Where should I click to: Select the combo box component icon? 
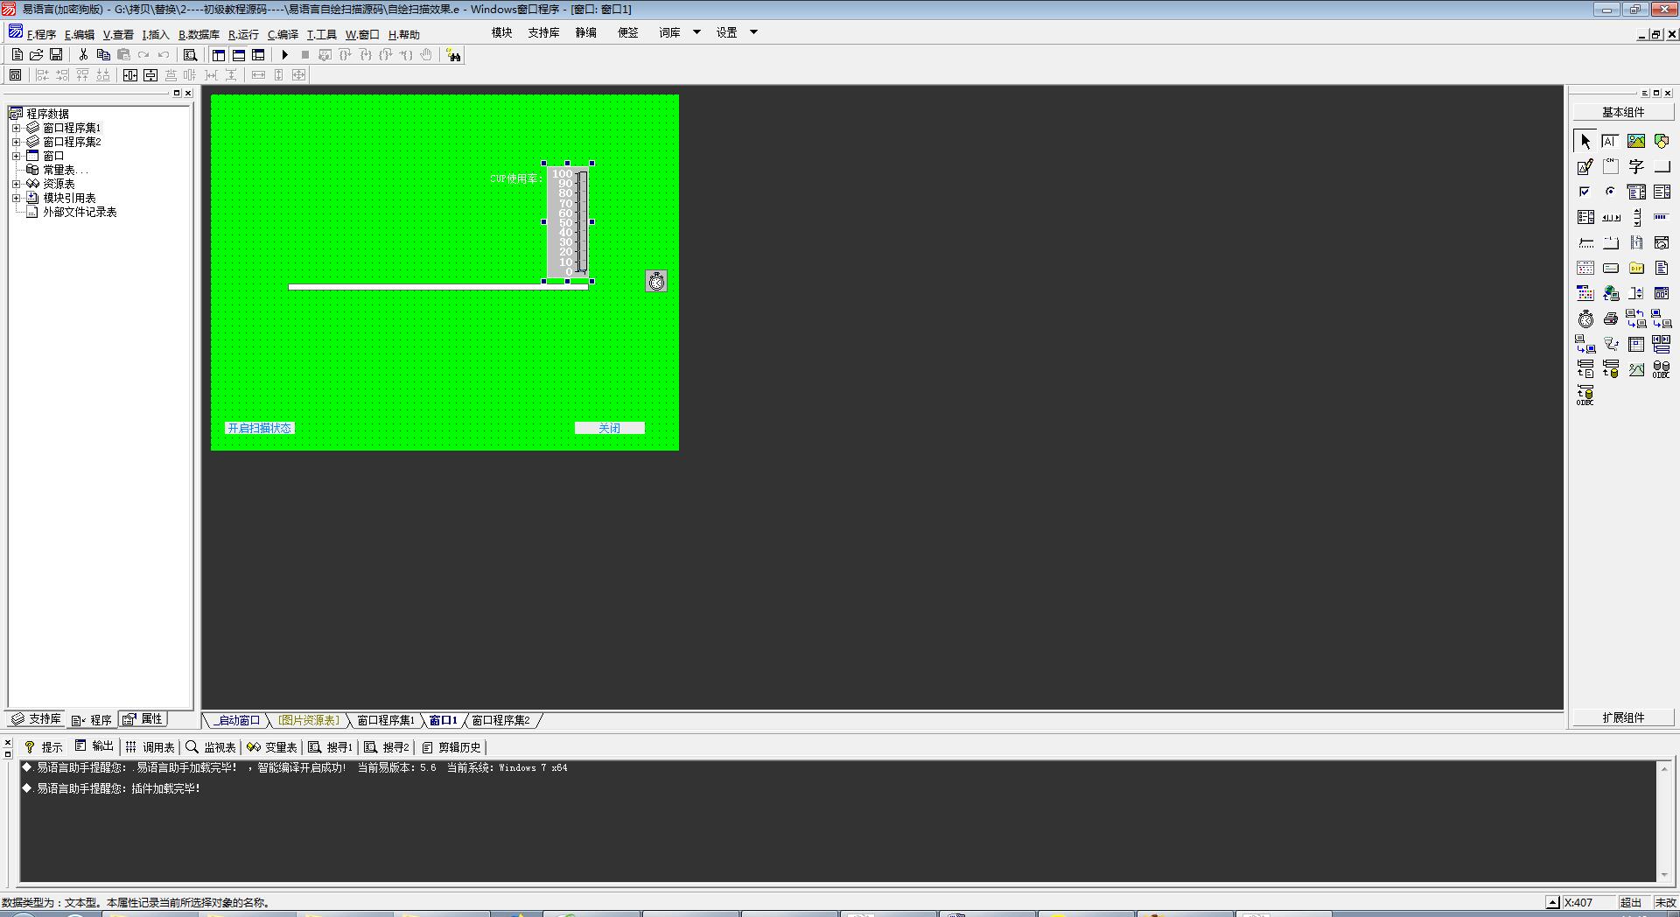click(1636, 192)
